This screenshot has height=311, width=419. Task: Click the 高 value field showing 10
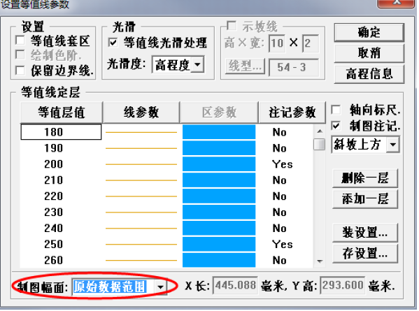click(x=277, y=43)
